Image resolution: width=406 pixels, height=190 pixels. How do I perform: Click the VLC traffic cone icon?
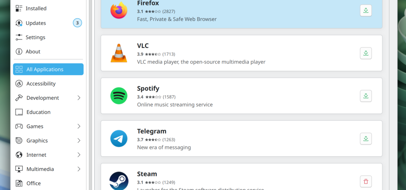[x=119, y=53]
